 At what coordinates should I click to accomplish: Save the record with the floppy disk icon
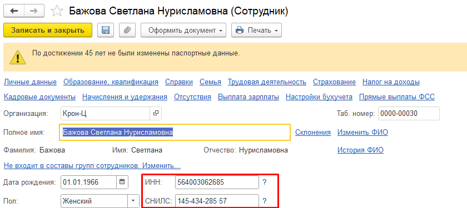pos(106,31)
